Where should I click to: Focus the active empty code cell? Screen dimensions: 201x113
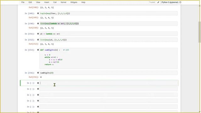pos(108,83)
